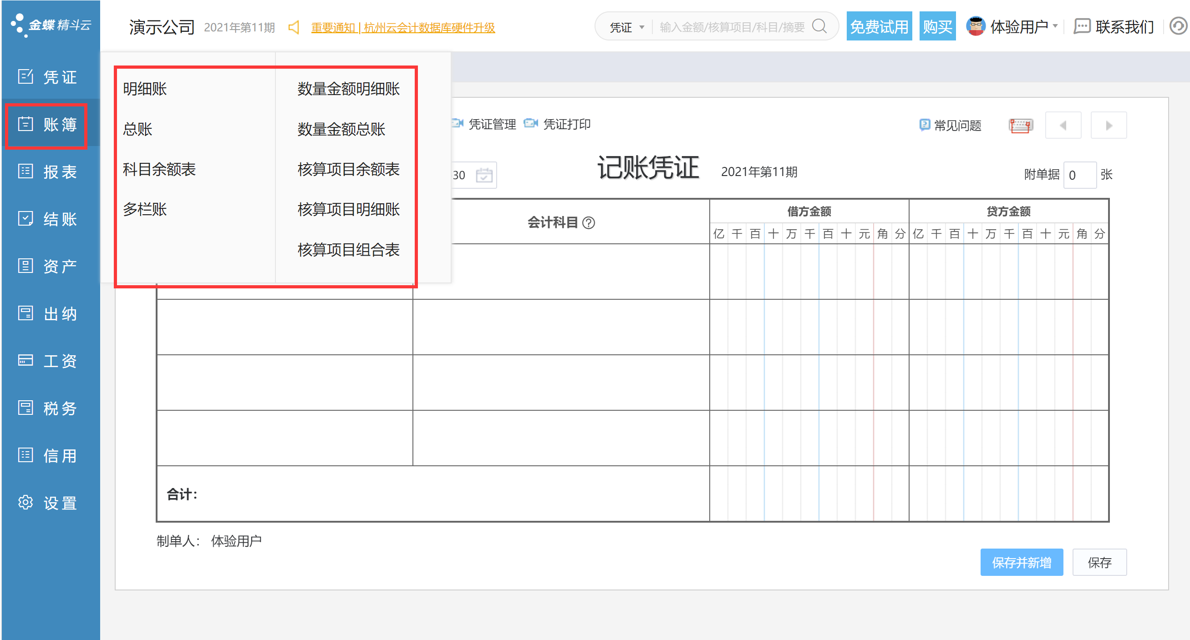Click the search magnifier icon
Image resolution: width=1190 pixels, height=640 pixels.
pyautogui.click(x=819, y=26)
